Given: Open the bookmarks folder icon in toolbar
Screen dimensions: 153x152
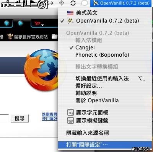Looking at the screenshot, I should point(54,37).
